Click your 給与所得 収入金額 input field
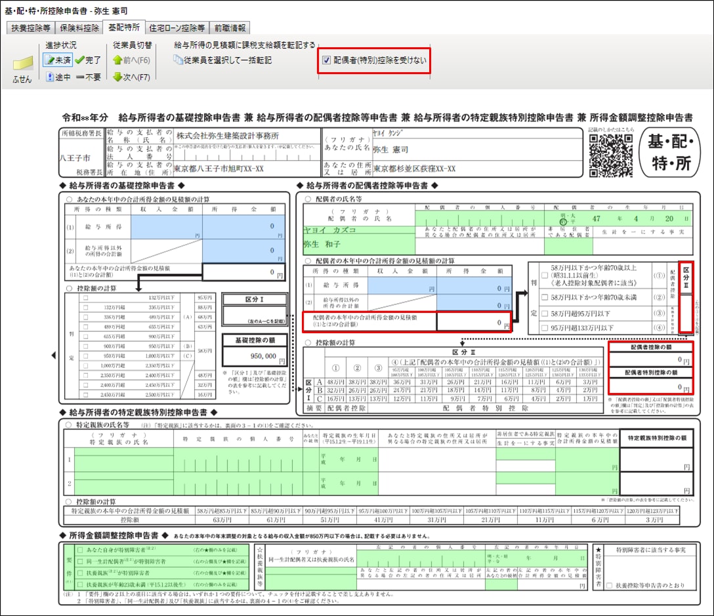 click(166, 227)
